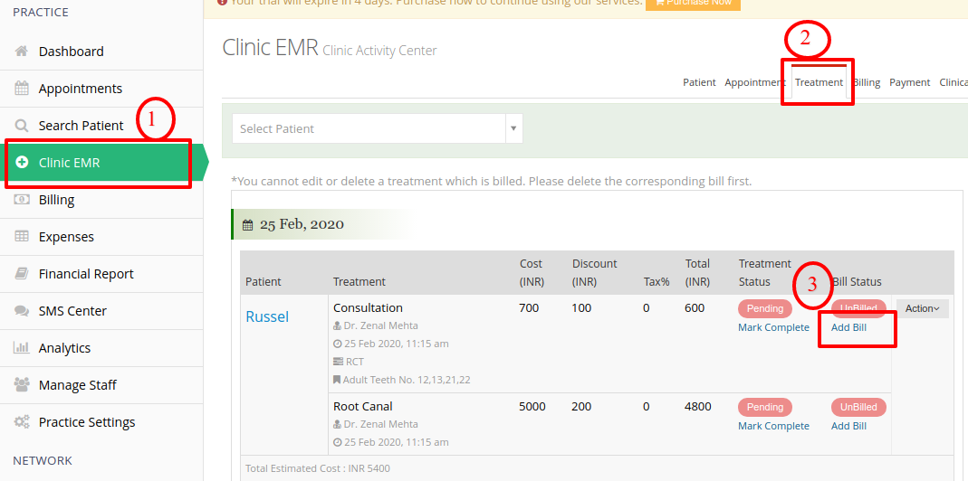This screenshot has width=968, height=481.
Task: Select the Search Patient magnifier icon
Action: point(22,126)
